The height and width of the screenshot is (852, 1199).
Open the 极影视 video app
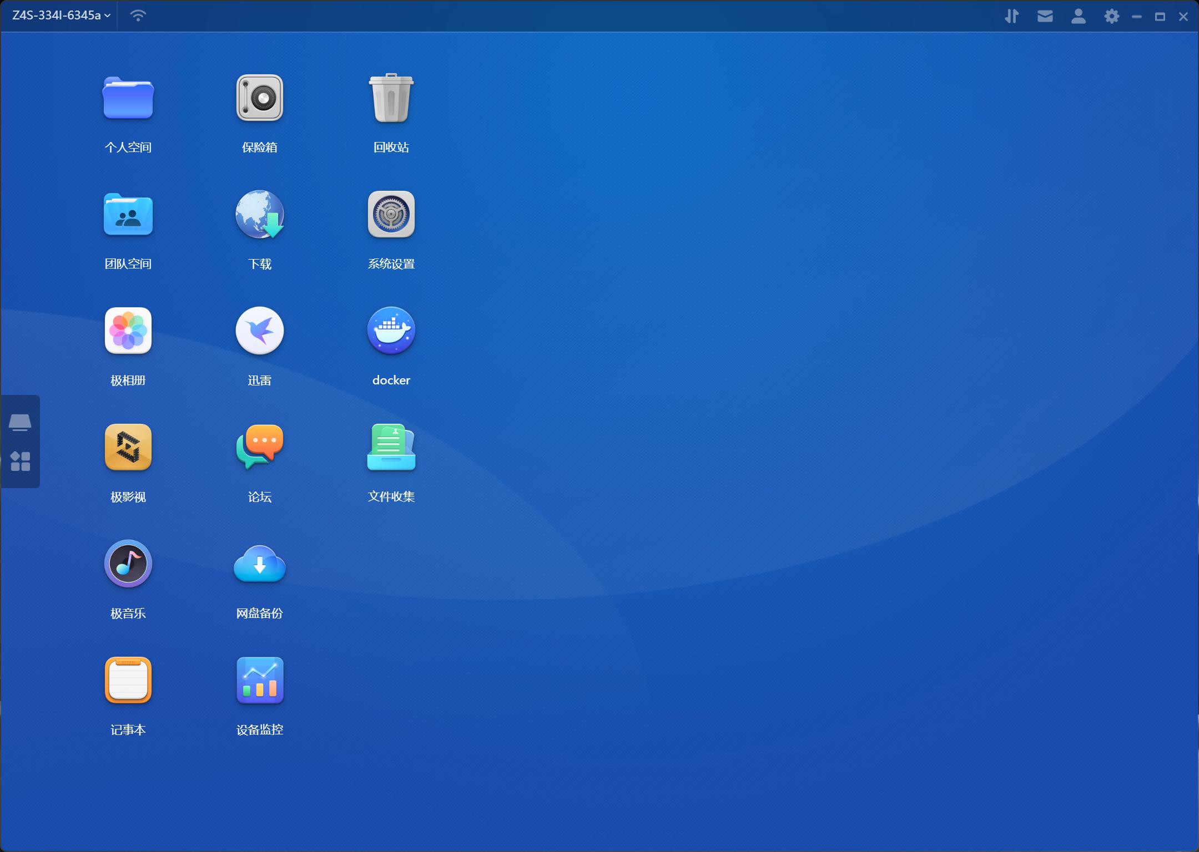[128, 448]
